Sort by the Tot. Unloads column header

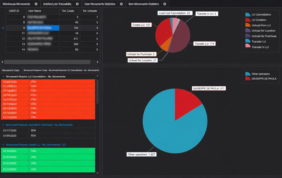tap(90, 11)
